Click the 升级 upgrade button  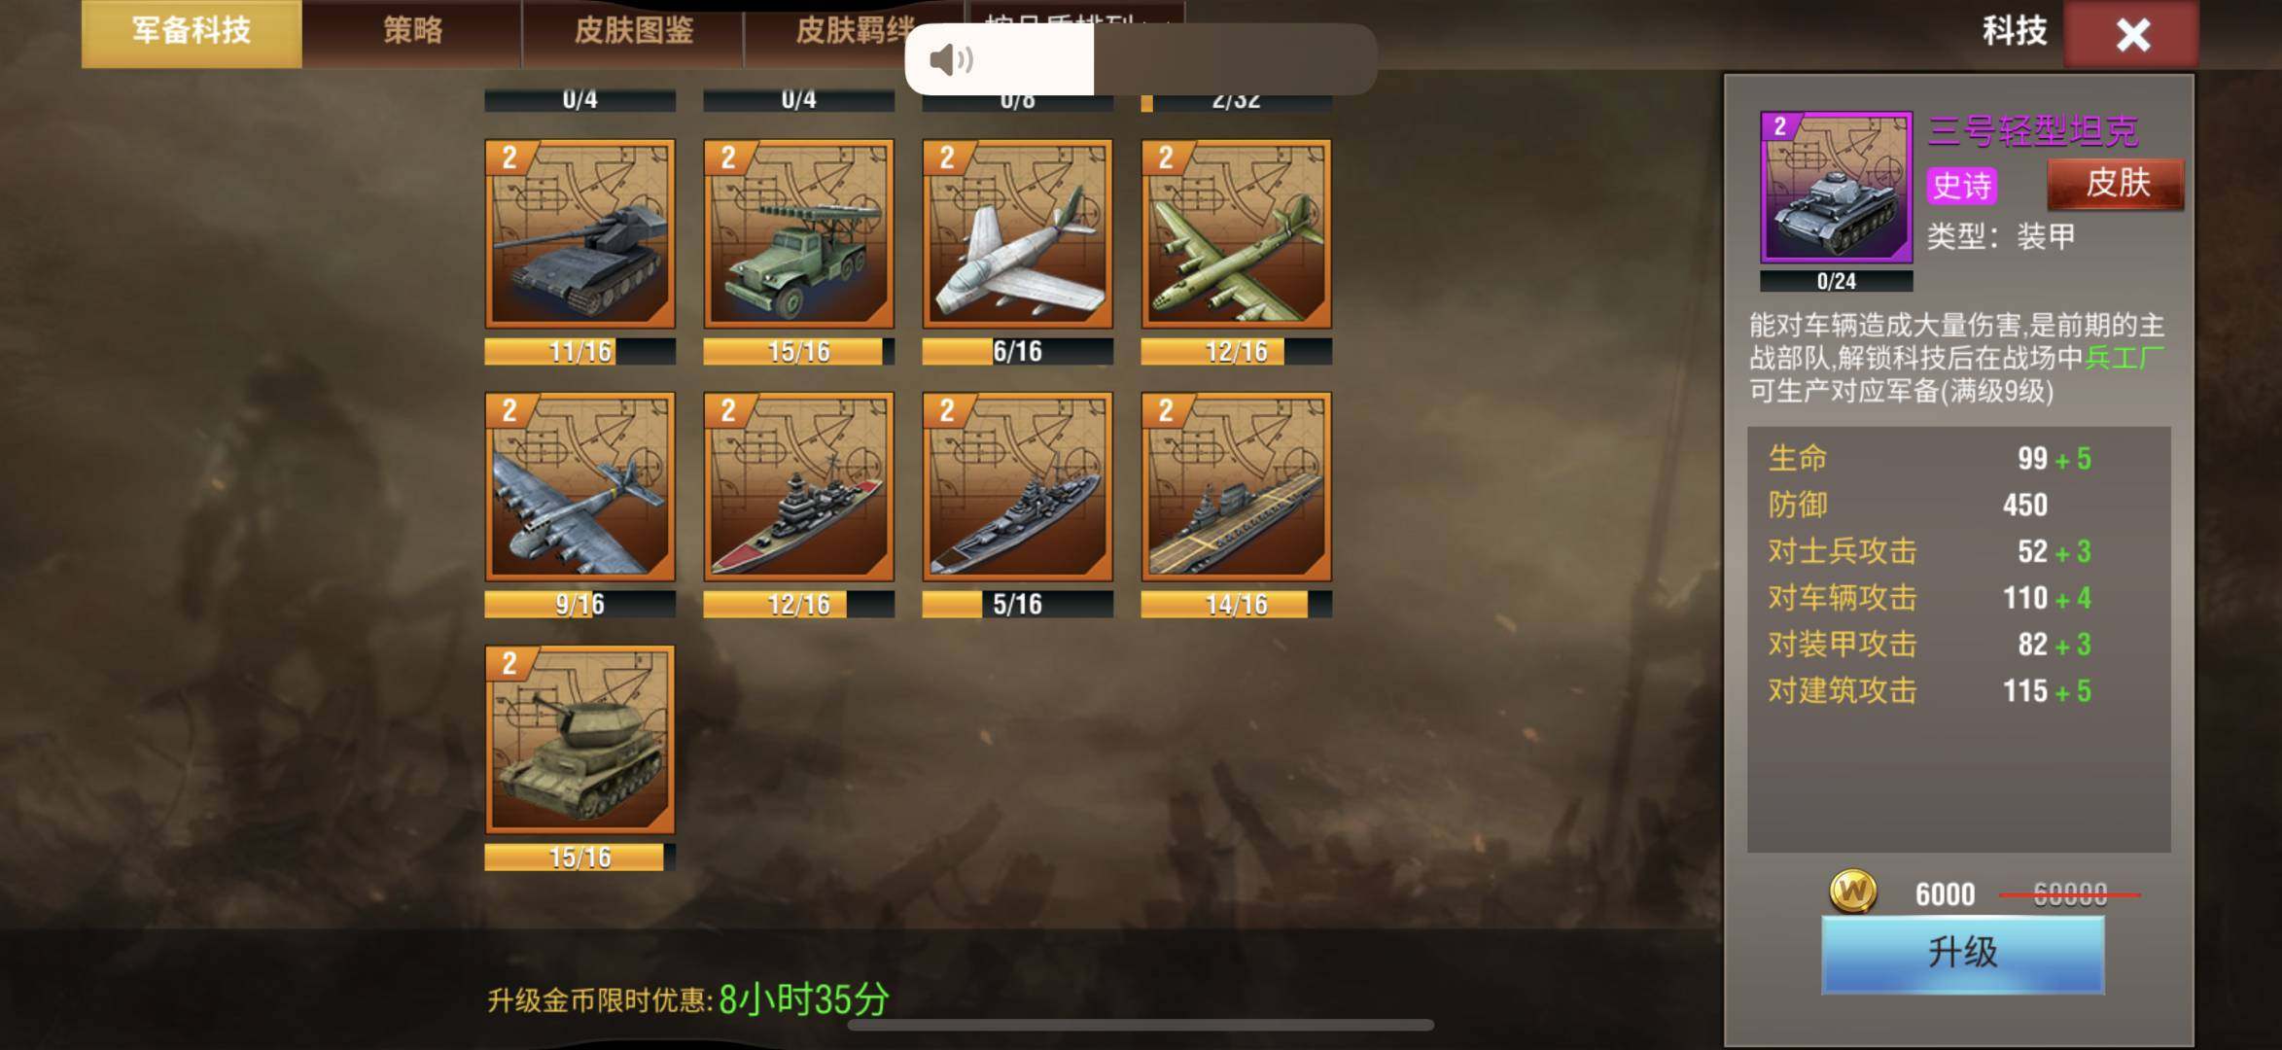(x=1962, y=953)
